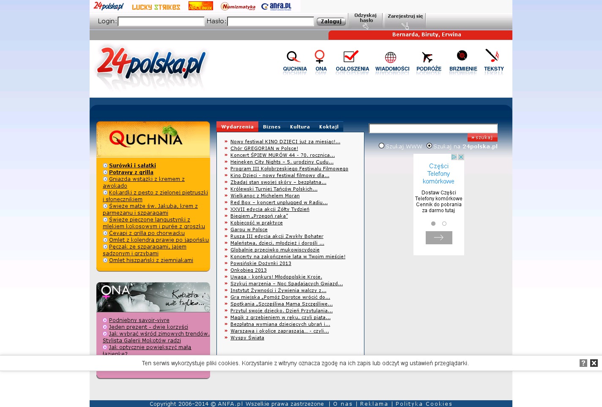Open the Ogłoszenia checkmark icon

tap(351, 57)
